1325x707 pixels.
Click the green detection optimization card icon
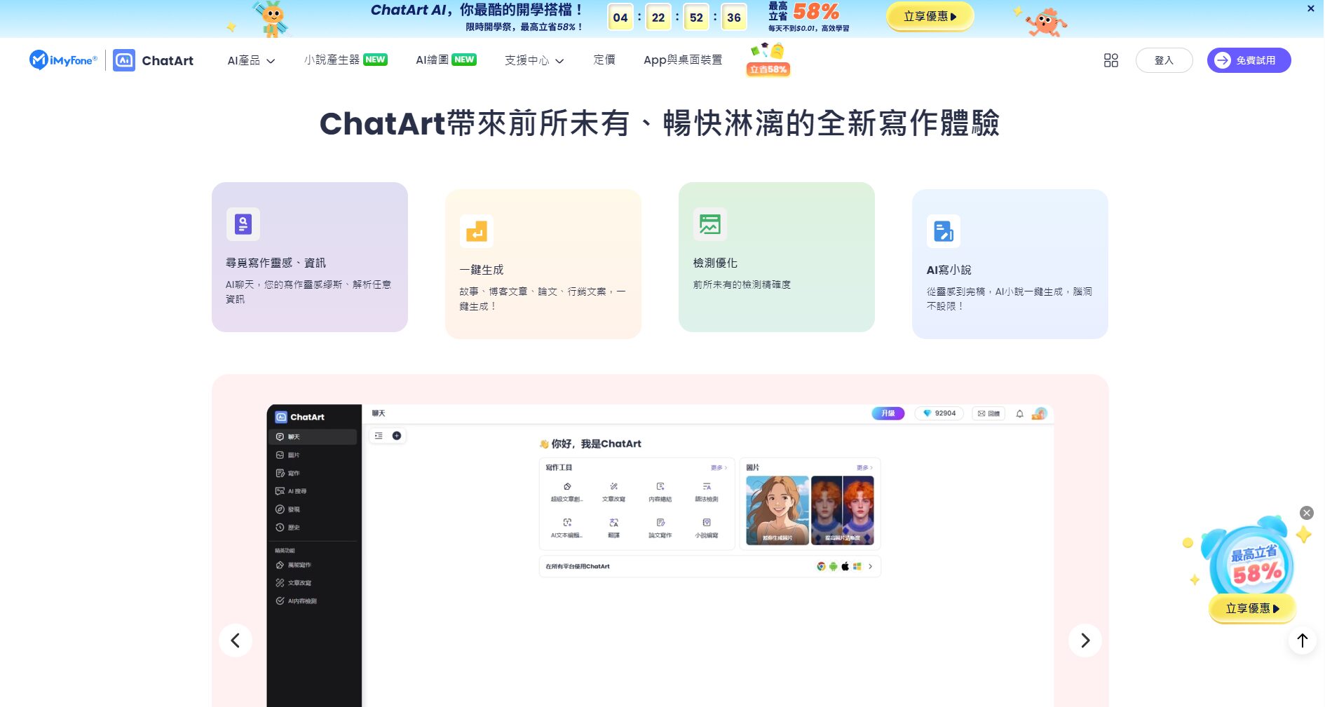(x=710, y=224)
